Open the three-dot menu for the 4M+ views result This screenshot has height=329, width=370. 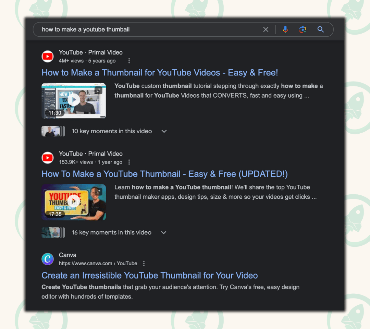coord(129,61)
